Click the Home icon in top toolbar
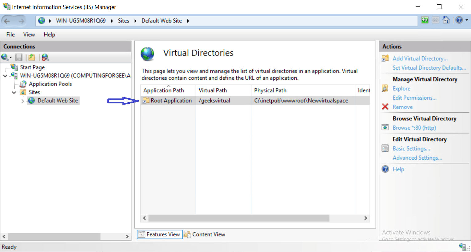 tap(446, 20)
